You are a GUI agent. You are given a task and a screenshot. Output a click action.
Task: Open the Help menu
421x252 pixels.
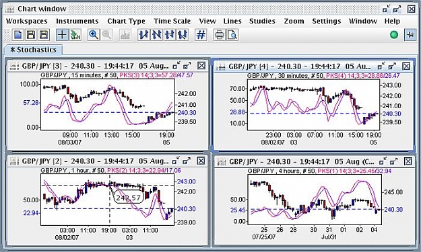tap(392, 21)
